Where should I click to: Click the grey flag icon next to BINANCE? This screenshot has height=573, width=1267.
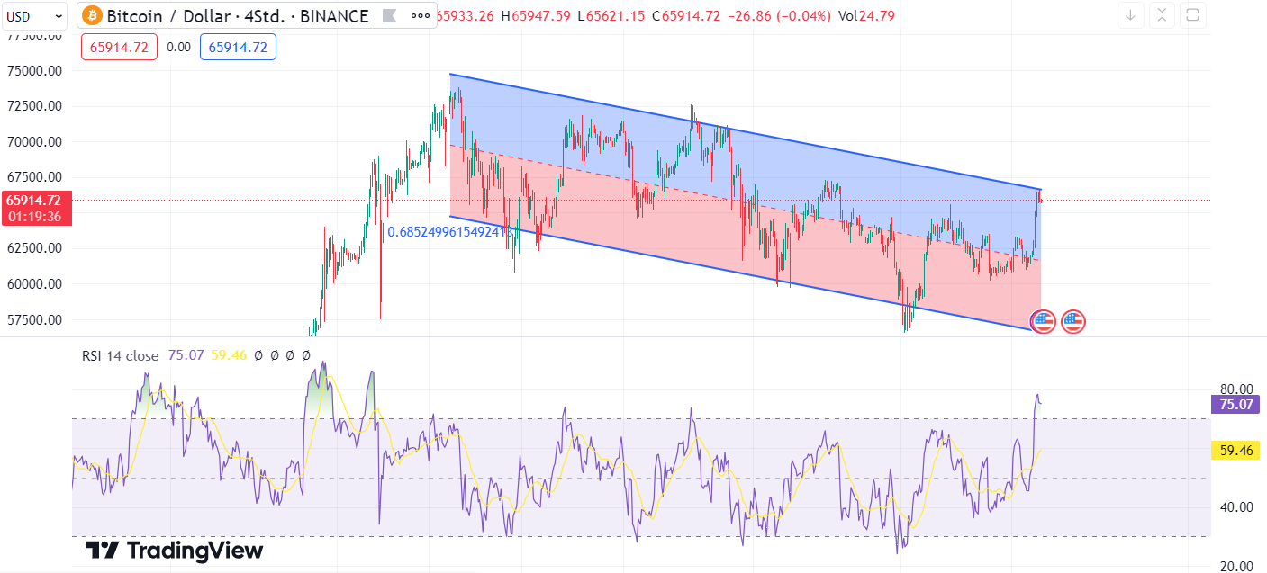point(389,15)
